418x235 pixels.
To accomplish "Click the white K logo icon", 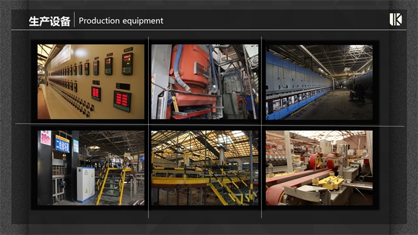I will (395, 20).
